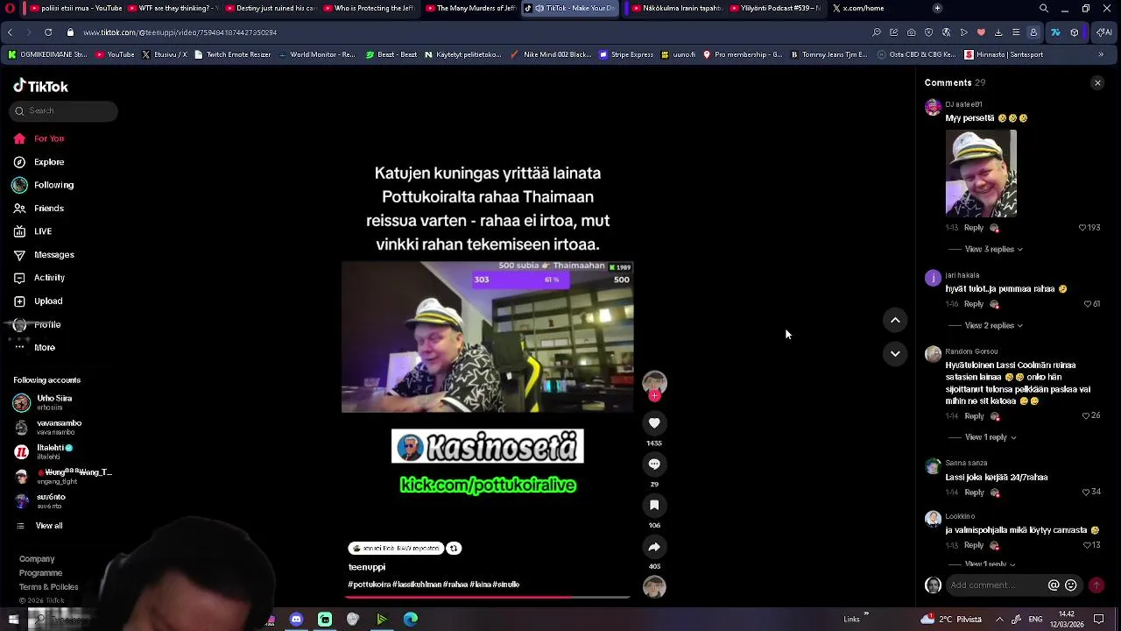The height and width of the screenshot is (631, 1121).
Task: Reload the page
Action: (x=48, y=32)
